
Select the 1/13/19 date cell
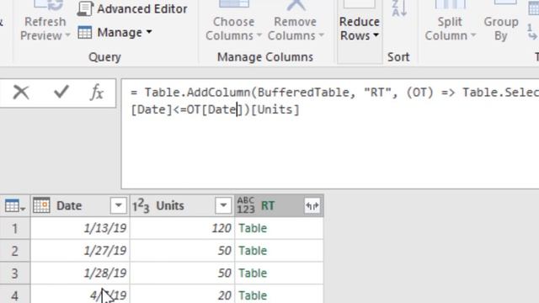pos(80,228)
